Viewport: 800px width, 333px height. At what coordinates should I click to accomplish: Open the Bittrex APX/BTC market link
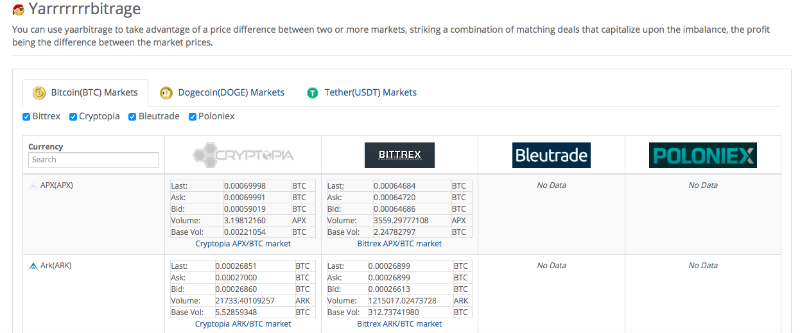click(399, 244)
